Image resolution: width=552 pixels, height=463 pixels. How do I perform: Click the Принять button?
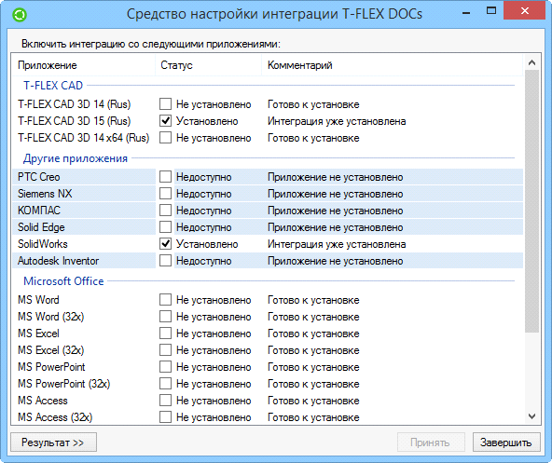click(431, 443)
